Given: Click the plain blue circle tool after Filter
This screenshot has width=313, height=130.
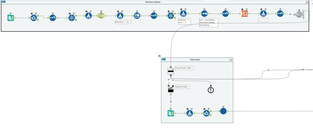Looking at the screenshot, I should (x=223, y=111).
